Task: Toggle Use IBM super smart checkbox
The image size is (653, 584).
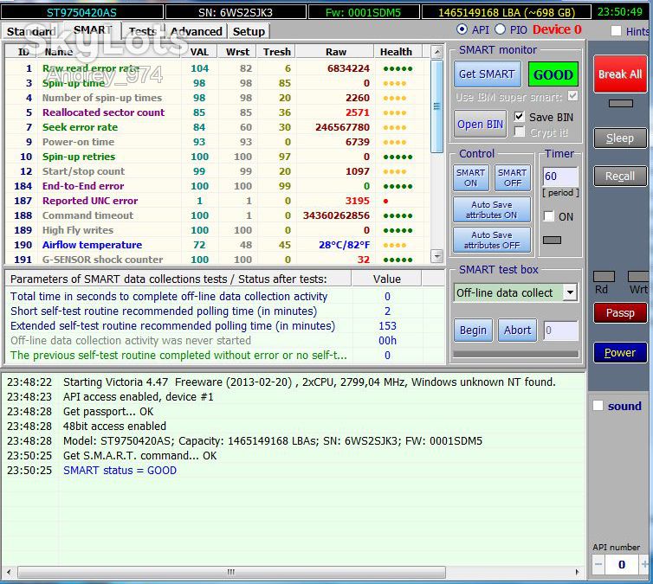Action: click(572, 96)
